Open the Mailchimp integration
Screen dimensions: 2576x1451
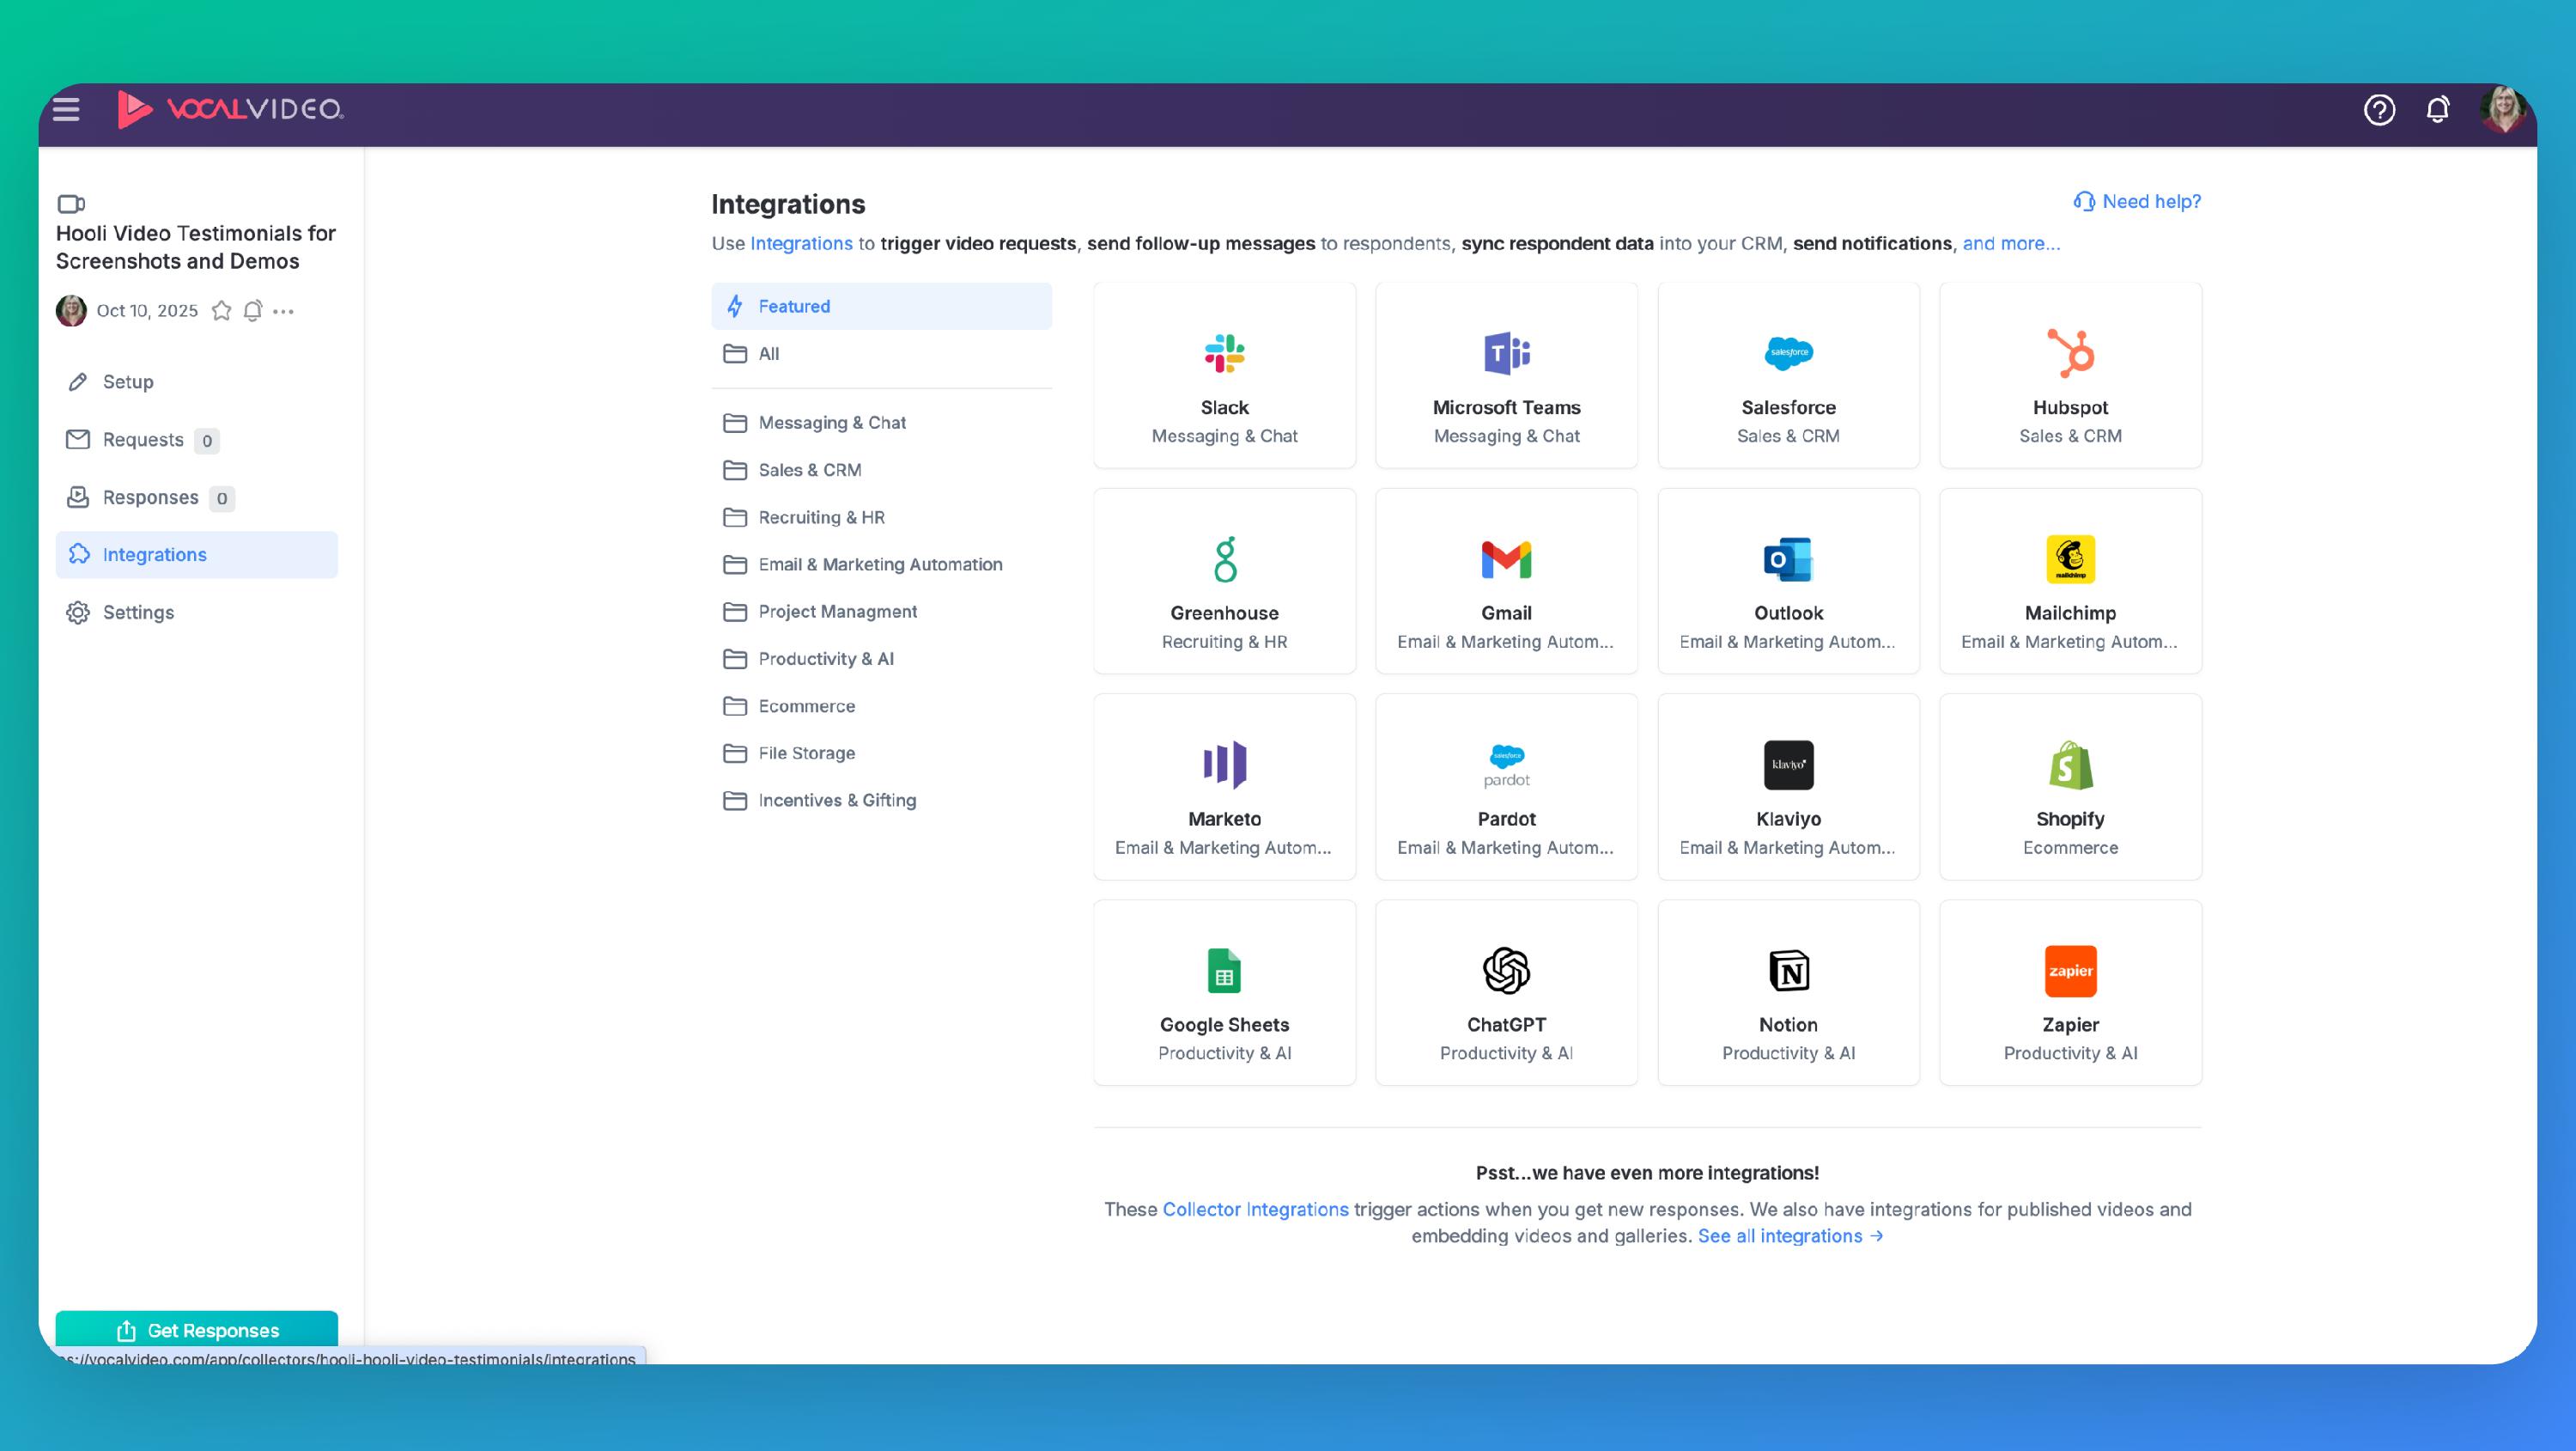click(2069, 582)
